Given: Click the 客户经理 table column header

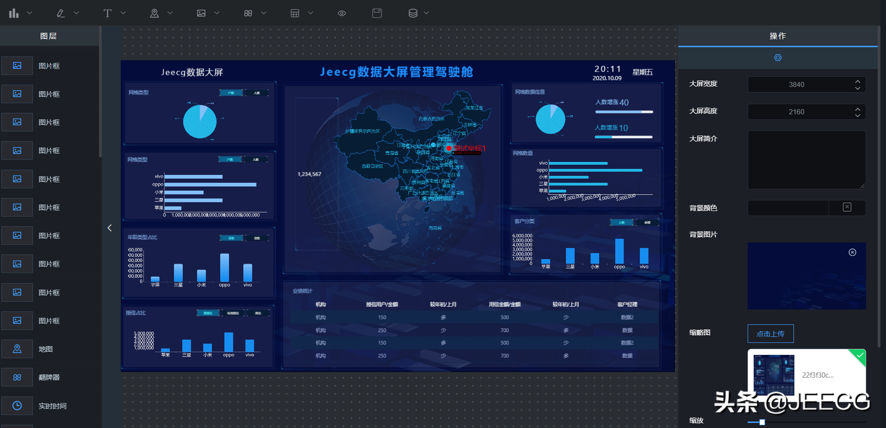Looking at the screenshot, I should point(627,304).
